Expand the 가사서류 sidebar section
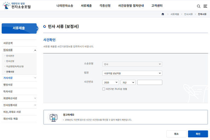Viewport: 210px width, 140px height. (35, 78)
